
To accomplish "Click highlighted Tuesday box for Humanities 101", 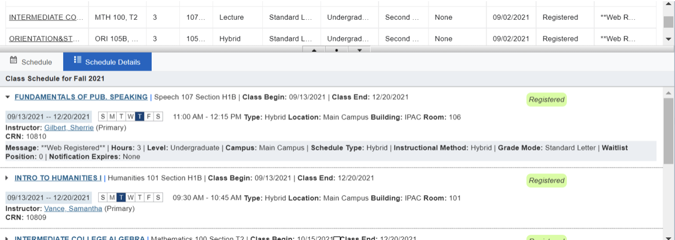I will (x=121, y=197).
